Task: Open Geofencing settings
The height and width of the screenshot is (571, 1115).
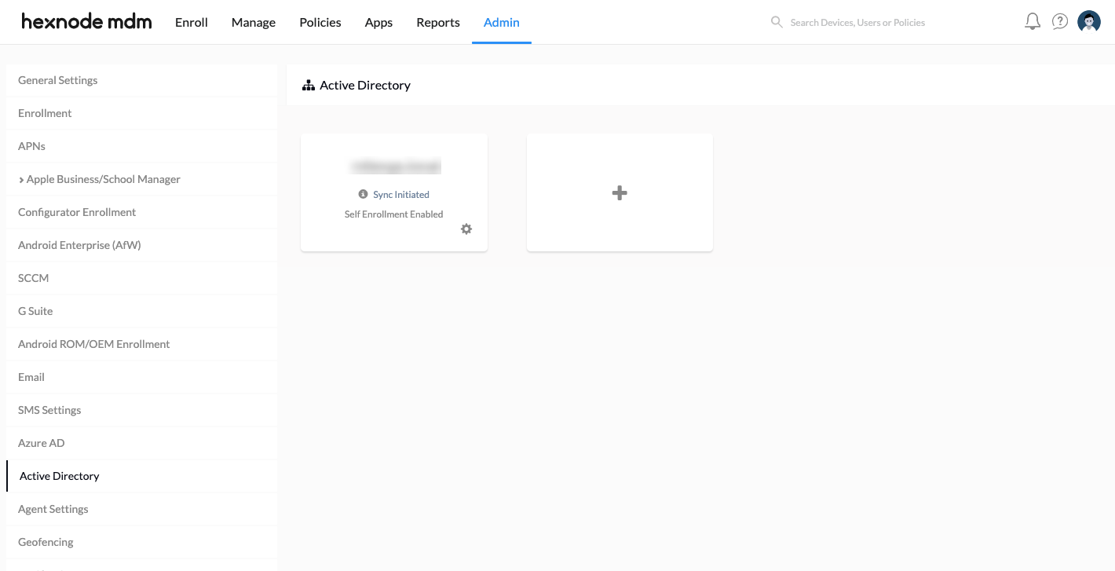Action: pos(141,542)
